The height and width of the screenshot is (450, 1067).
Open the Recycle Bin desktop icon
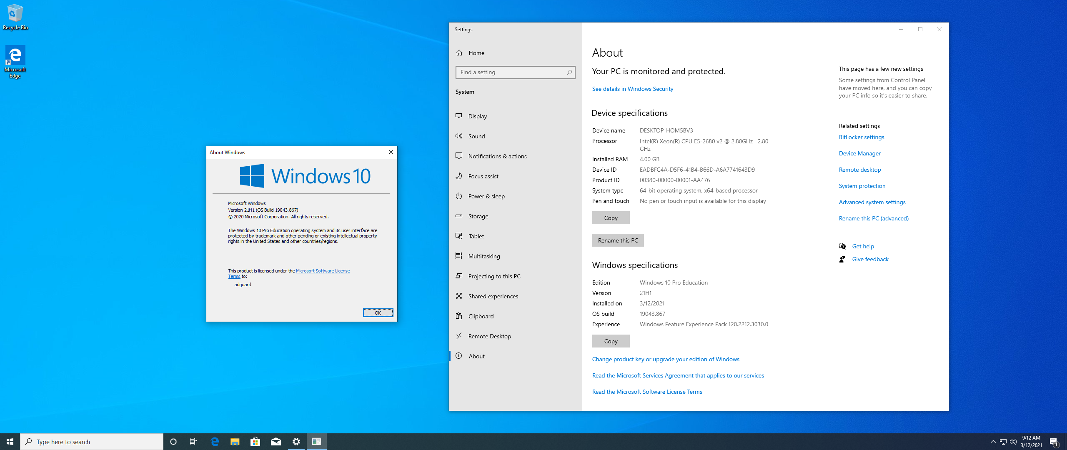[15, 17]
